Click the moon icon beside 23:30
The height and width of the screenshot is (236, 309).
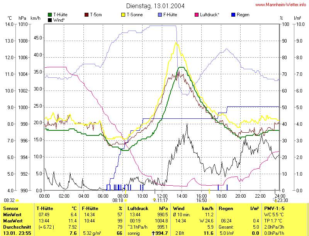coord(275,200)
